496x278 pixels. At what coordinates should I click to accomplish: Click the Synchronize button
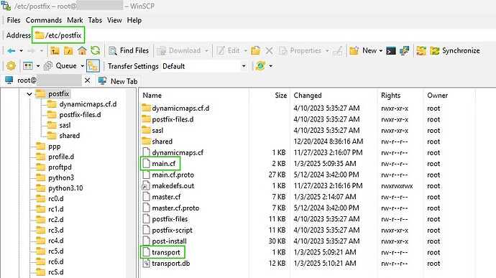click(454, 50)
